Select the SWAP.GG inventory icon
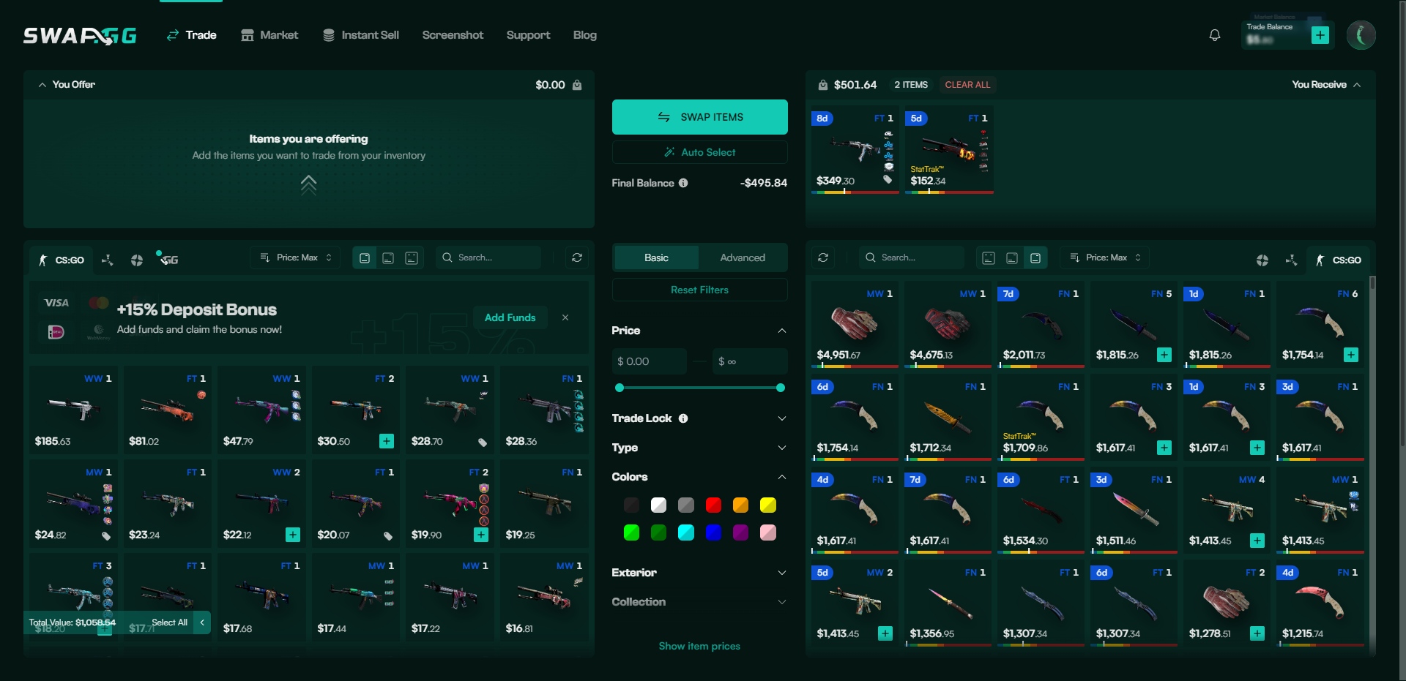This screenshot has width=1406, height=681. coord(168,259)
